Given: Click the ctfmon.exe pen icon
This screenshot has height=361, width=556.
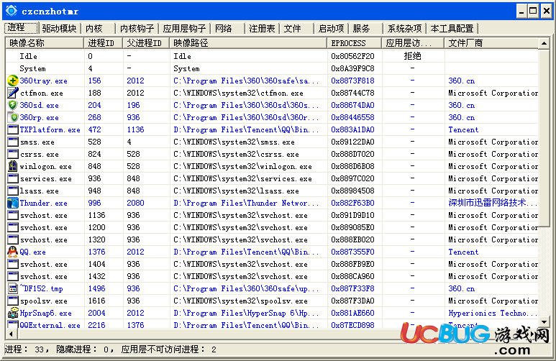Looking at the screenshot, I should coord(13,93).
